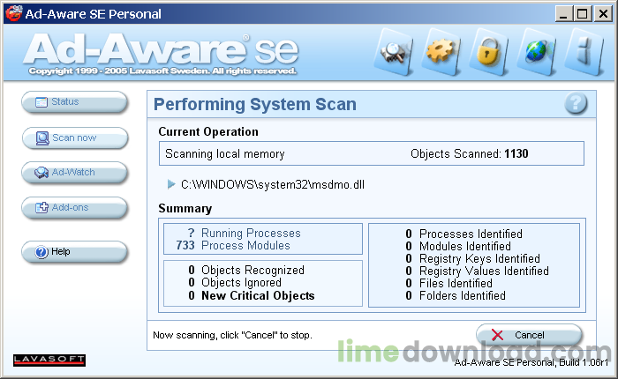Click the 'Performing System Scan' heading
This screenshot has width=618, height=379.
pos(255,104)
